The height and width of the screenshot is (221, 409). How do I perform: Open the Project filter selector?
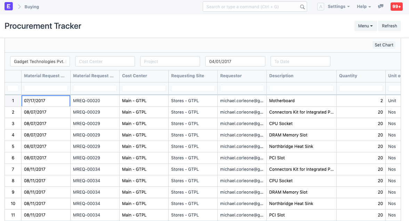[x=170, y=61]
